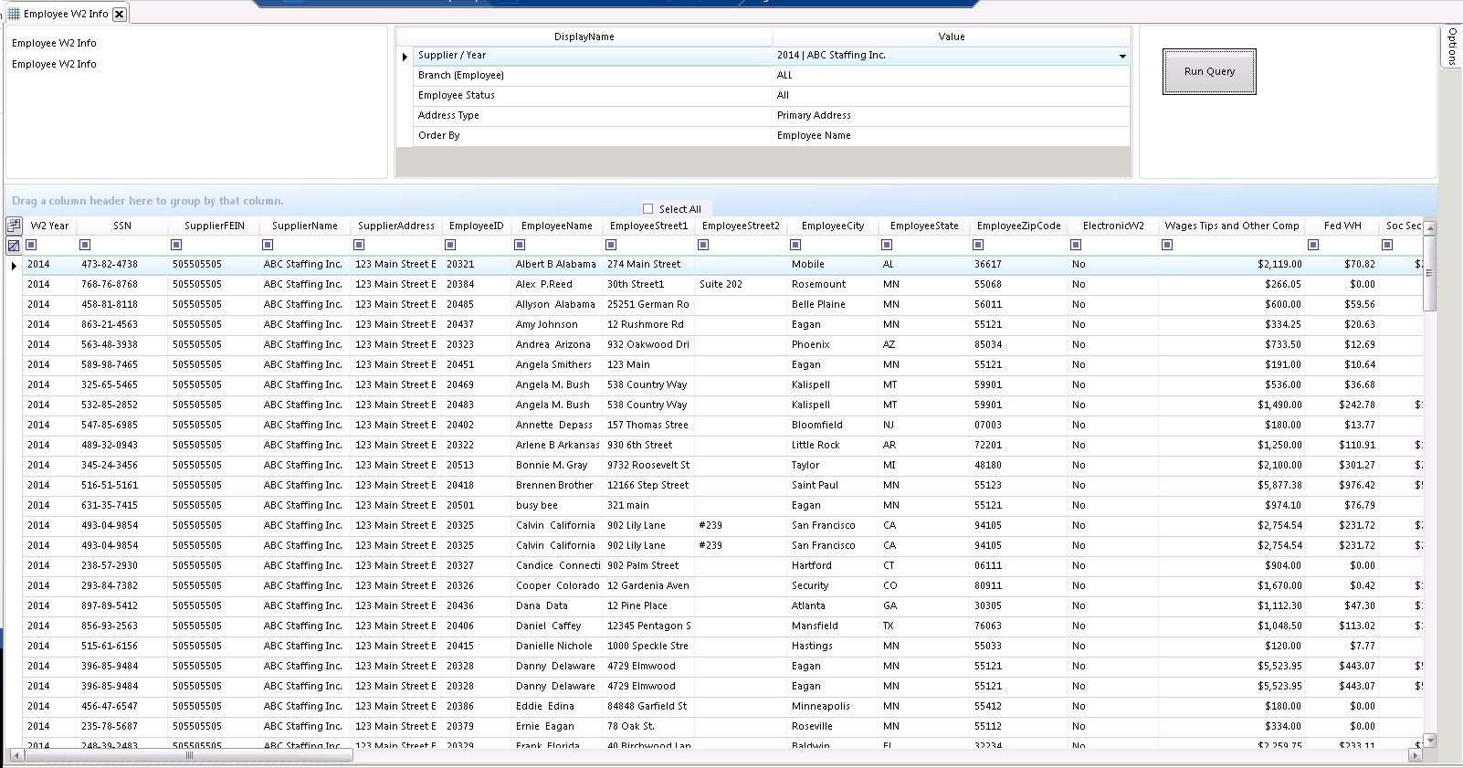Click the filter row clear icon
This screenshot has width=1463, height=768.
14,245
